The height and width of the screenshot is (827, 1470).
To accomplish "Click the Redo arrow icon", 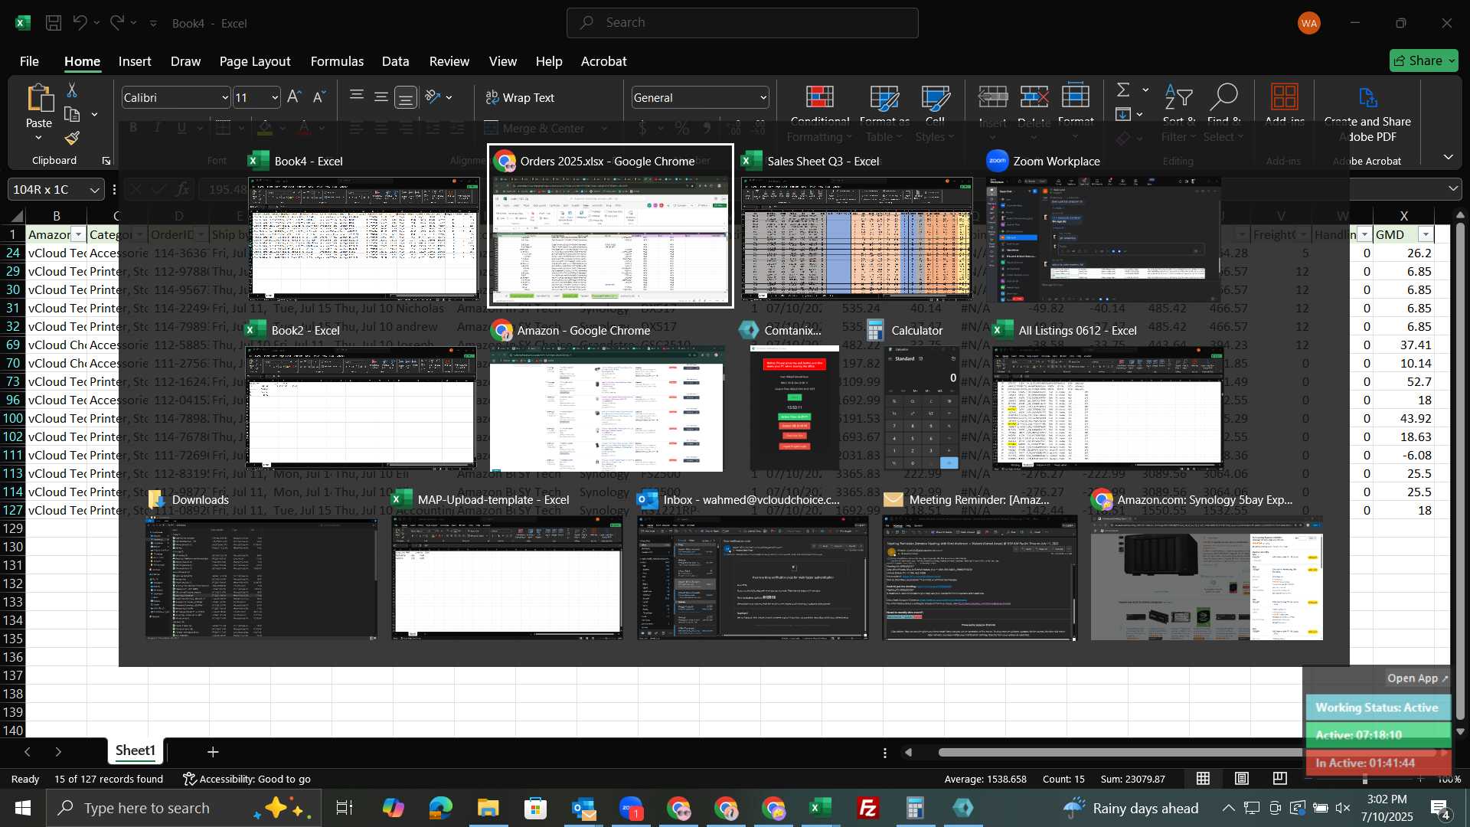I will [x=116, y=23].
